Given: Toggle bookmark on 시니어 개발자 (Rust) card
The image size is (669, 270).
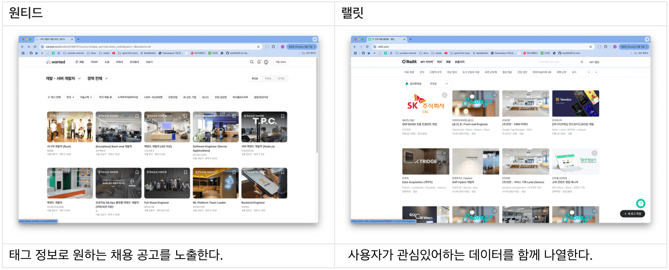Looking at the screenshot, I should coord(89,116).
